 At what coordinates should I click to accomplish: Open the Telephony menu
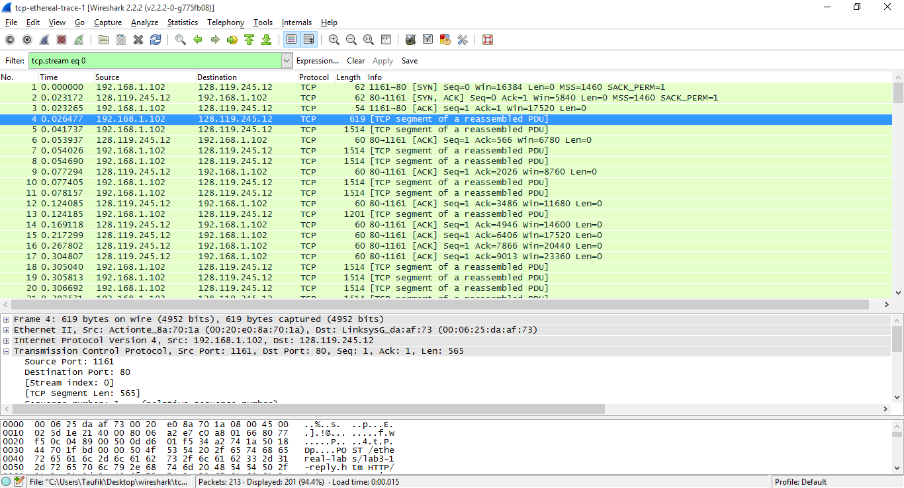click(225, 22)
